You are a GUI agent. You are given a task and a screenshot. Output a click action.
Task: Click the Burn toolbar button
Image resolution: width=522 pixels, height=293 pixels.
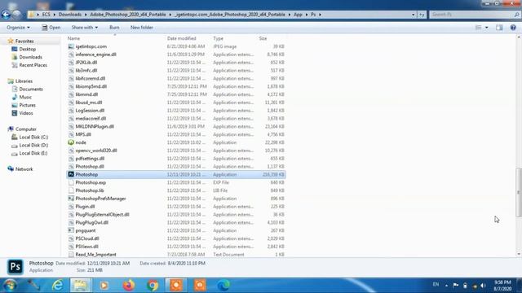click(x=114, y=27)
